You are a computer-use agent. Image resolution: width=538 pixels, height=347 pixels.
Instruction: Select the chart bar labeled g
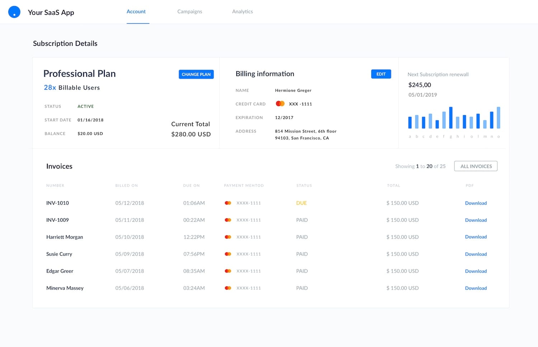[451, 118]
